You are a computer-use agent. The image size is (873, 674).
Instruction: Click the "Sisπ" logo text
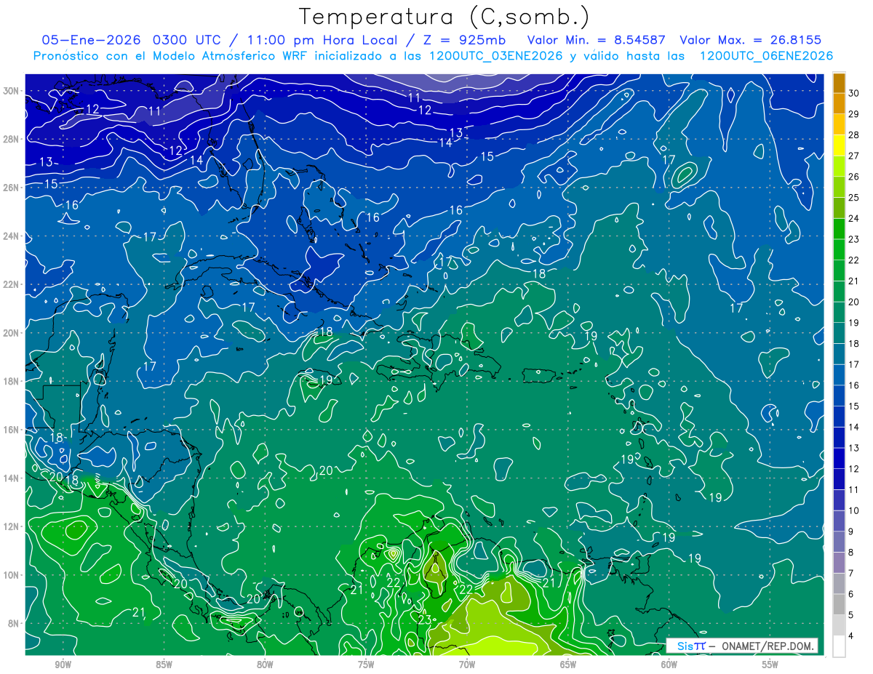pos(691,646)
